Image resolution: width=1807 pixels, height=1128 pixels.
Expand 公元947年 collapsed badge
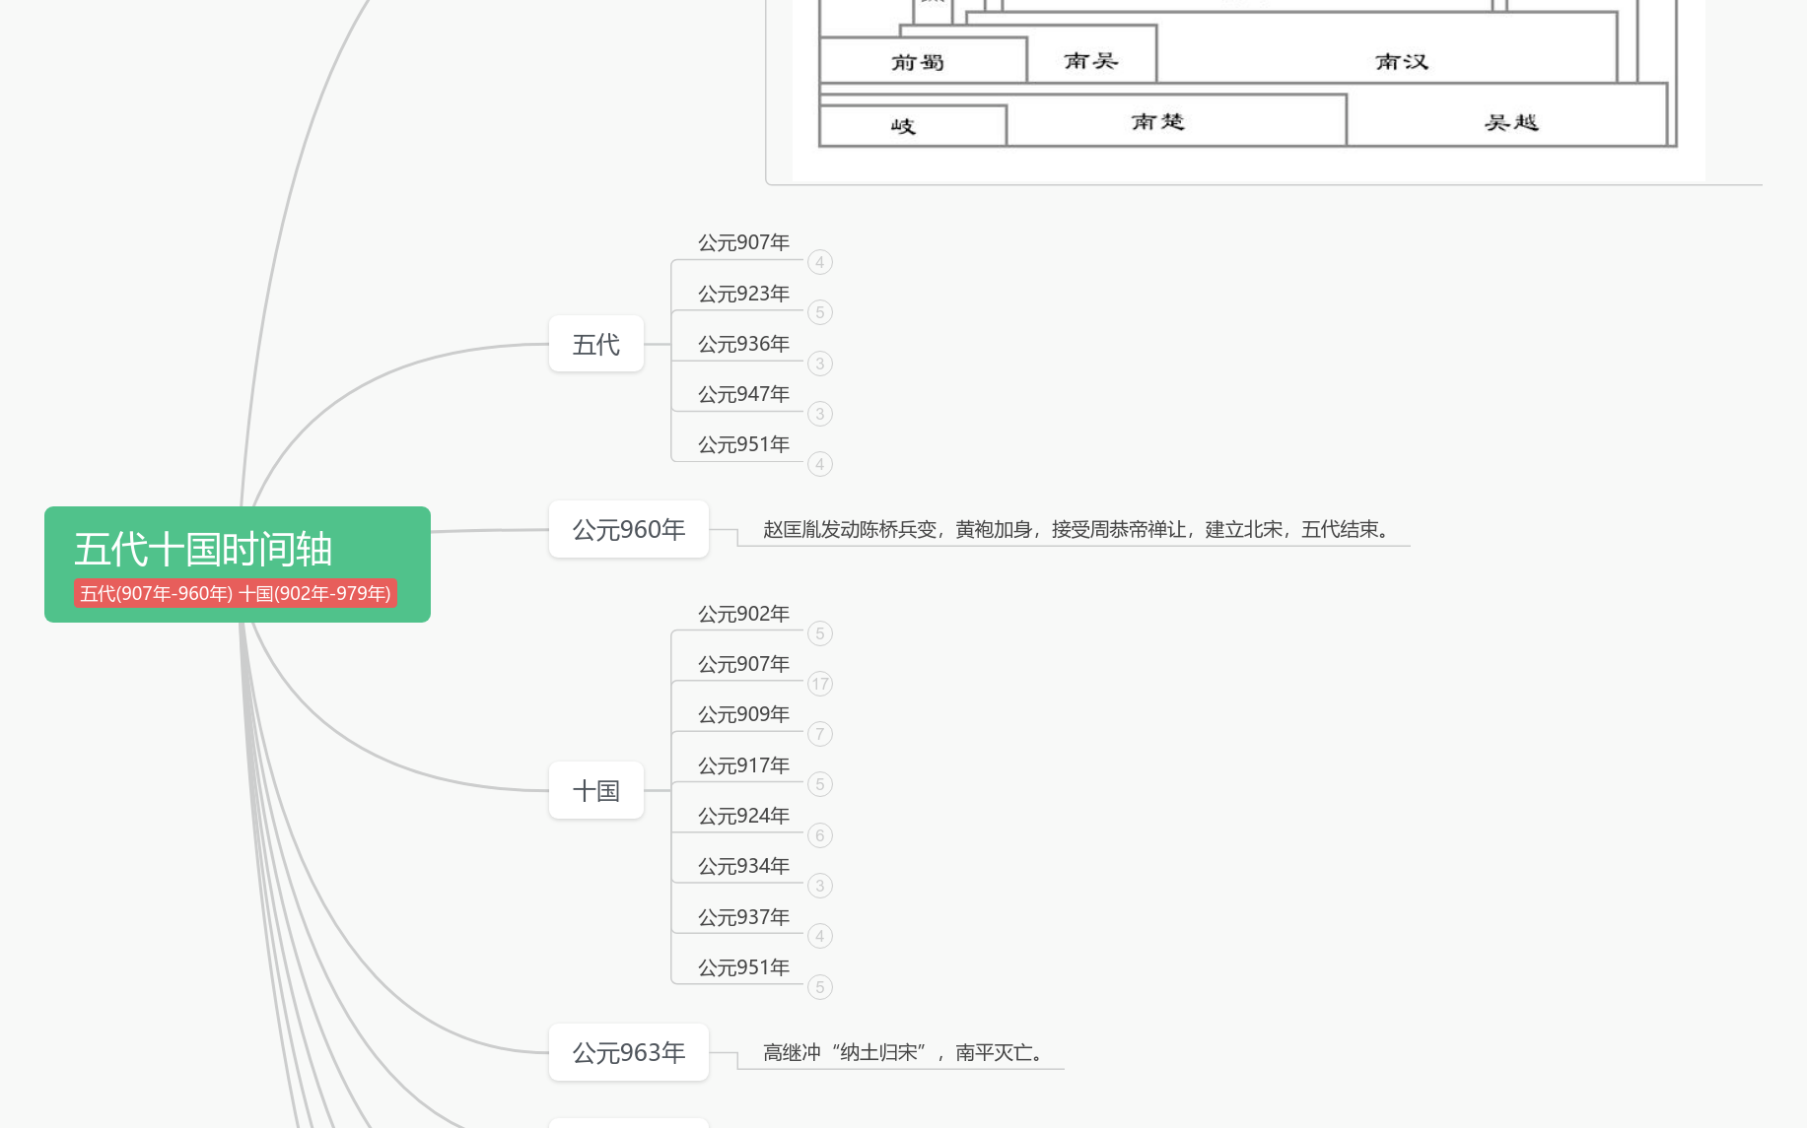(819, 414)
